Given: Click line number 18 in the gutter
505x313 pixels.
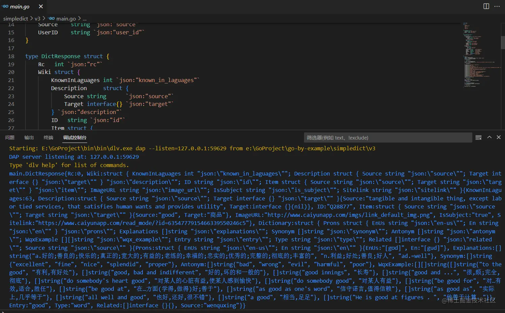Looking at the screenshot, I should (x=11, y=56).
